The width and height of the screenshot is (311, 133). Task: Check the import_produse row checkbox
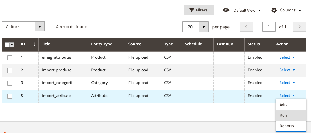click(x=10, y=70)
